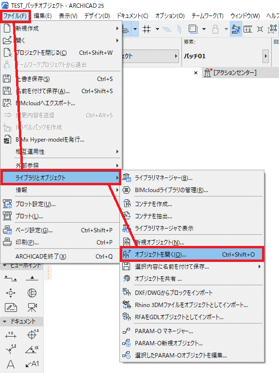Choose コンテナを作成...

[x=192, y=204]
